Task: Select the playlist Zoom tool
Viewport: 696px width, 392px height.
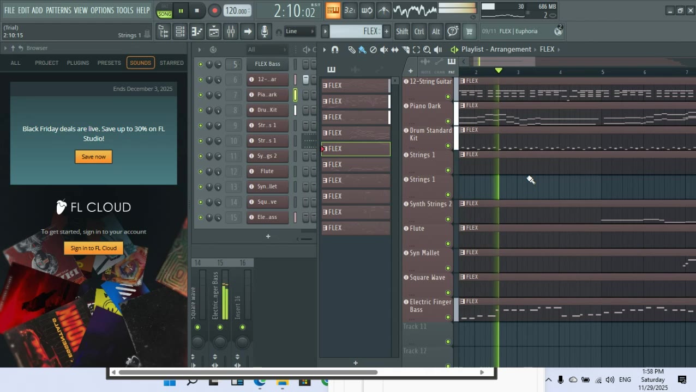Action: 427,50
